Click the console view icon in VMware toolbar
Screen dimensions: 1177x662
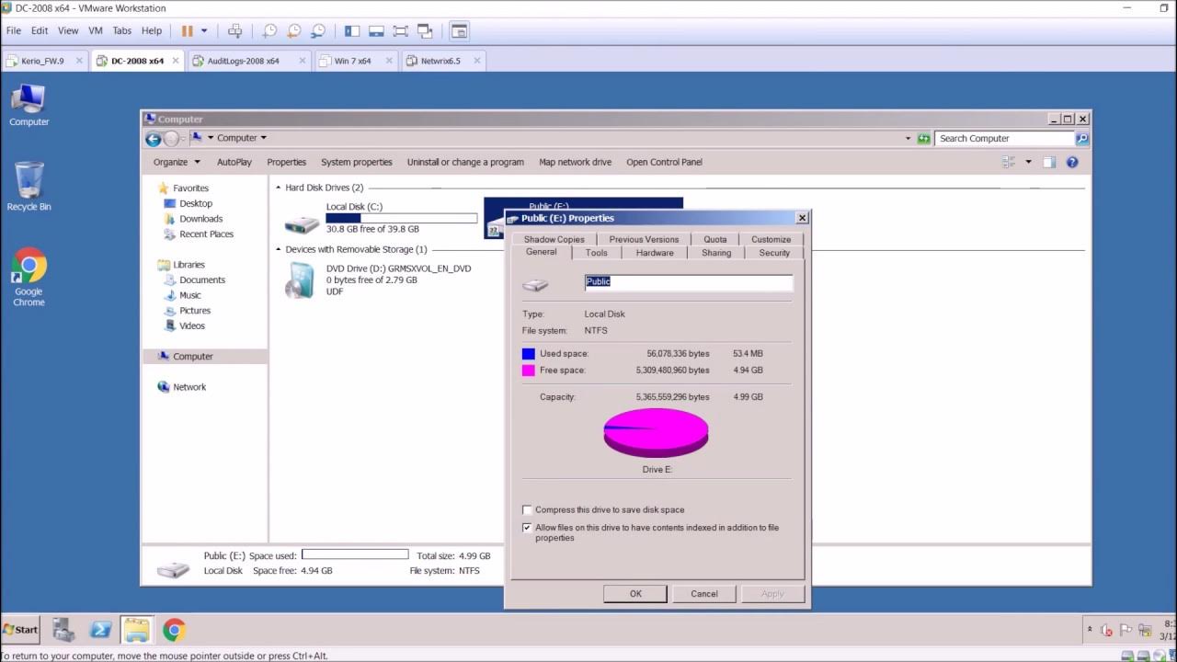[459, 30]
